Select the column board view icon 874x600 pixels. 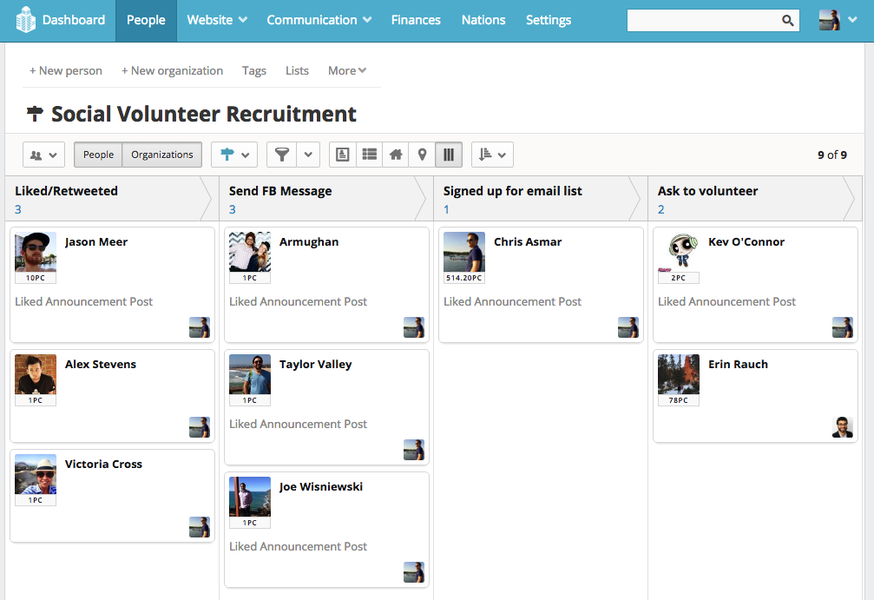(449, 155)
